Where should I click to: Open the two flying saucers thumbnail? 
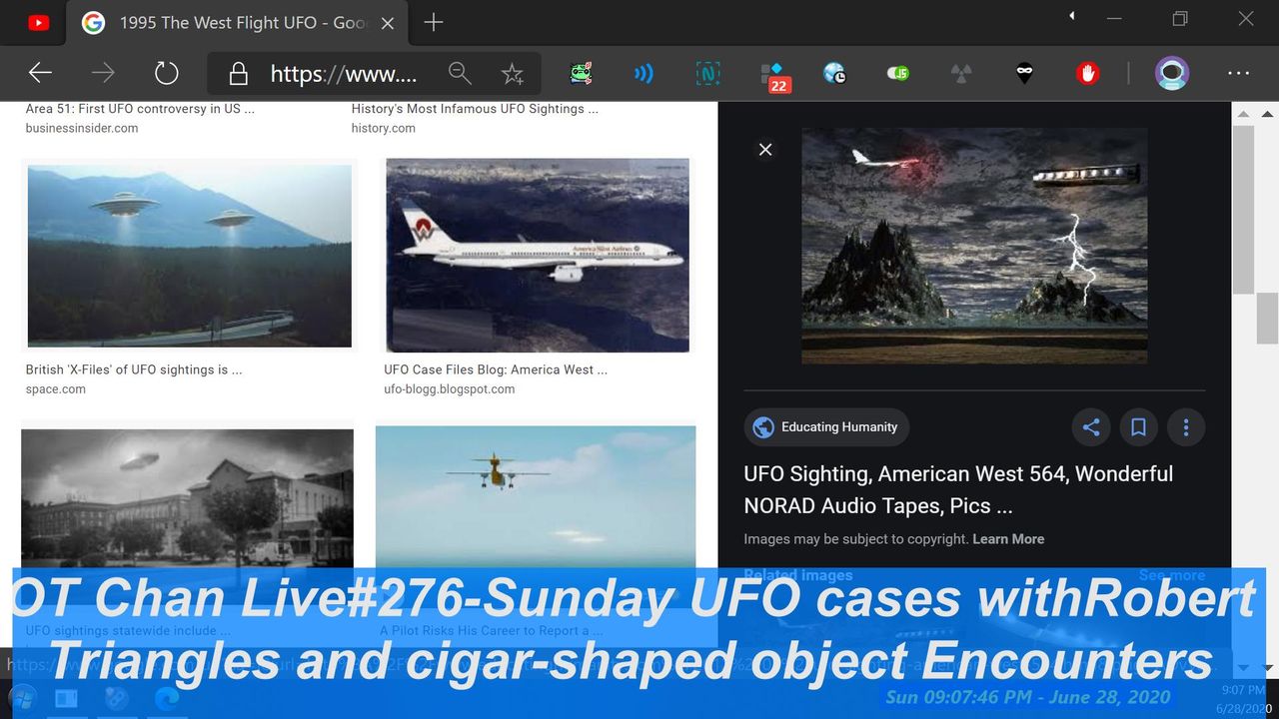tap(189, 255)
